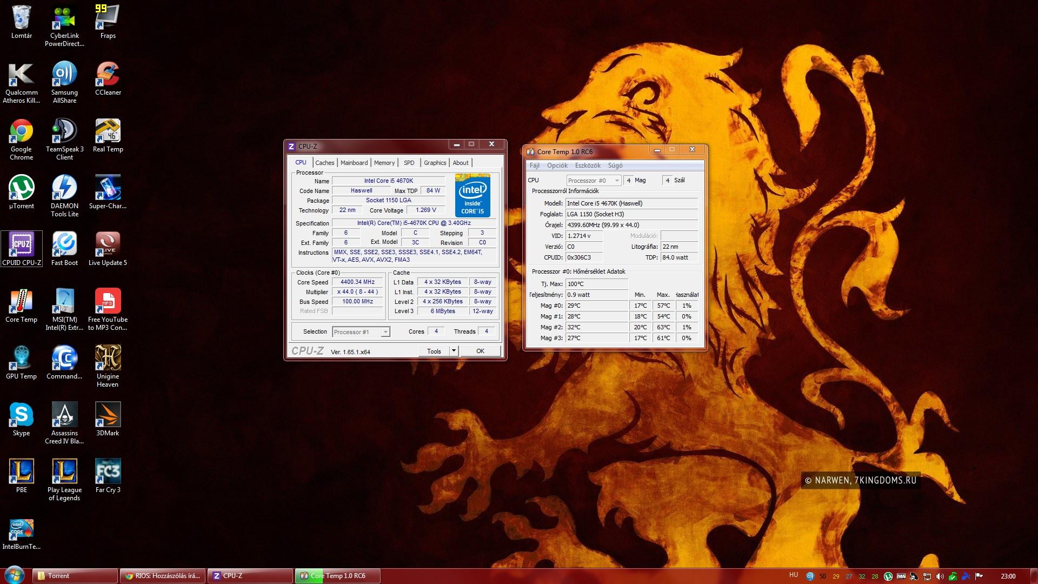The image size is (1038, 584).
Task: Click the Órajel frequency field in Core Temp
Action: (x=631, y=225)
